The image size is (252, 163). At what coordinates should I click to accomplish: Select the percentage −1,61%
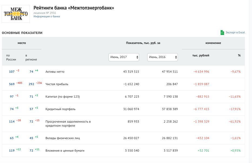coord(235,138)
